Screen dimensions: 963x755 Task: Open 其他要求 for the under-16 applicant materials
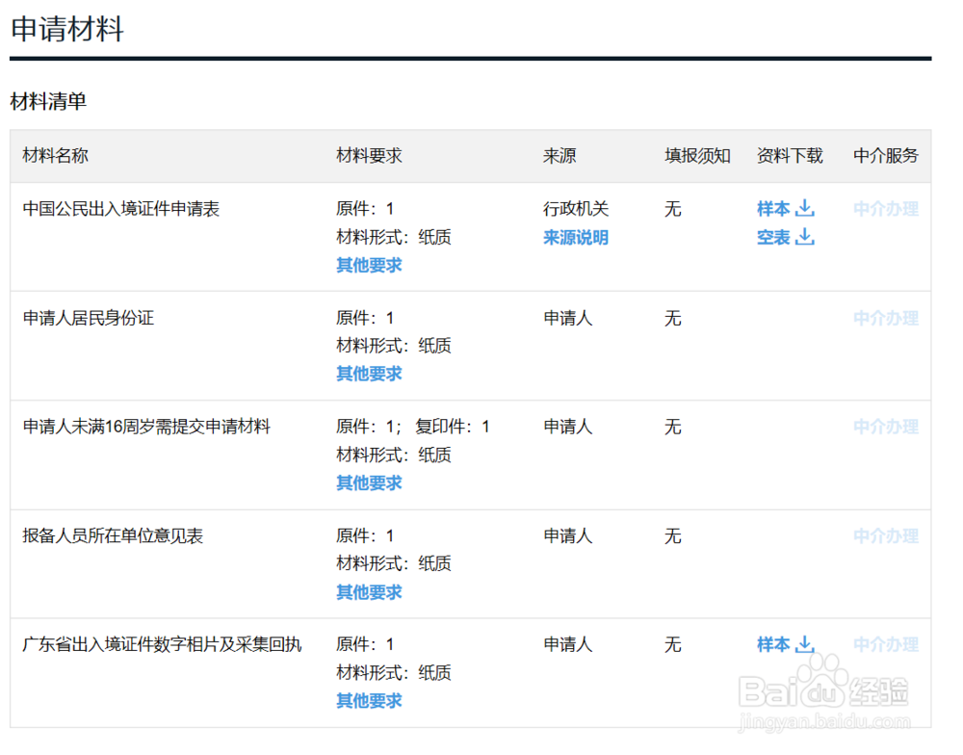(x=367, y=482)
